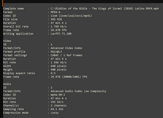
Task: Click the mp4a-40-2 codec ID value
Action: (x=58, y=95)
